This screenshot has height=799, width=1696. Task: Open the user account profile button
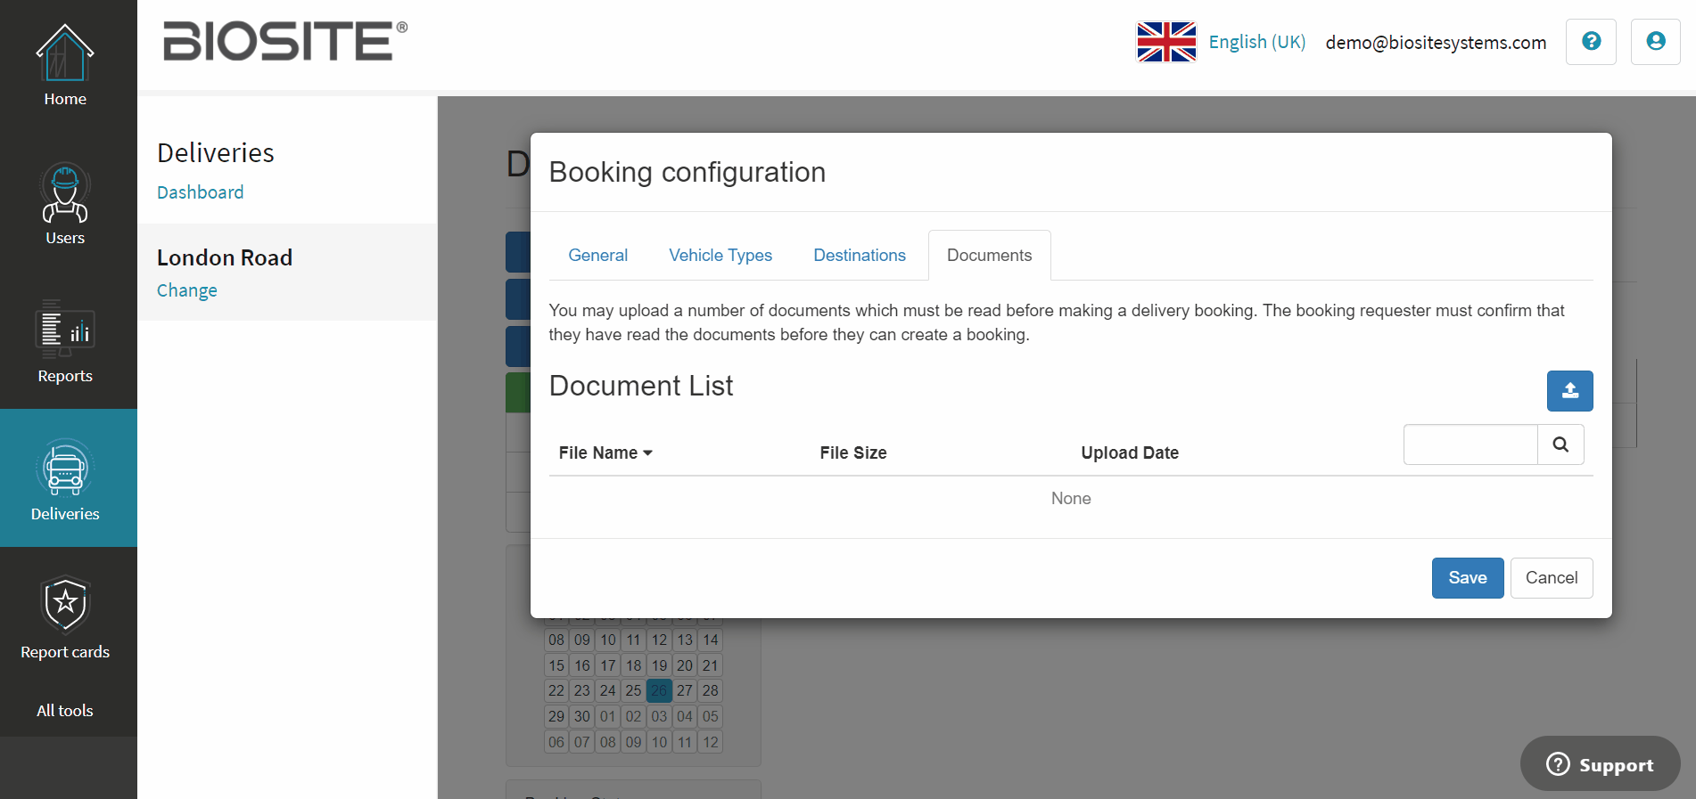(x=1655, y=42)
